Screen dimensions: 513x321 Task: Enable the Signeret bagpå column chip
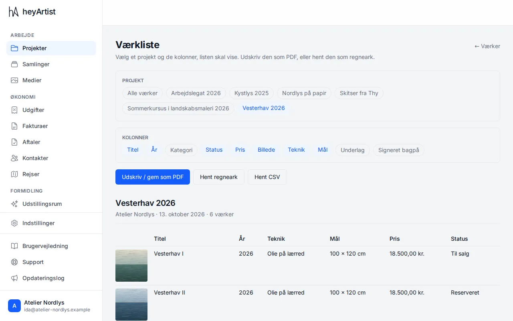399,150
